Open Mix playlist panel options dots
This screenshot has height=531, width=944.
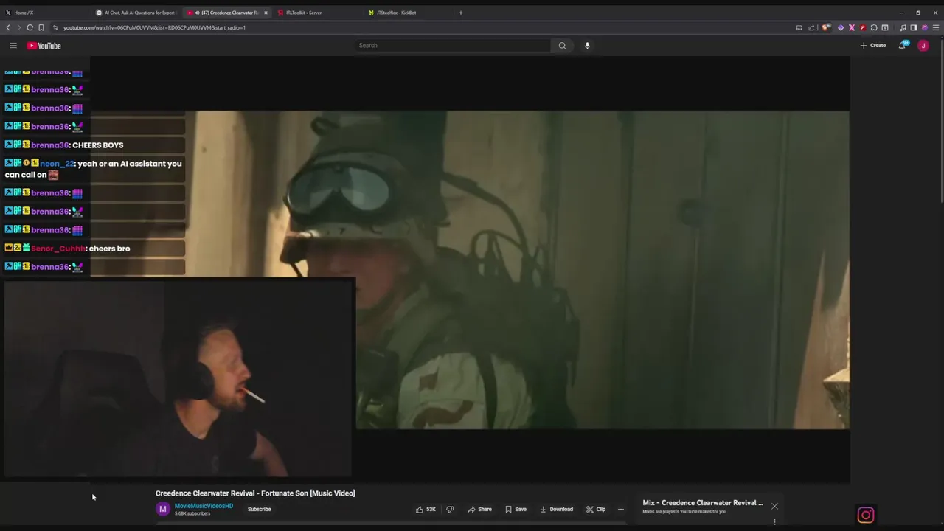(774, 522)
